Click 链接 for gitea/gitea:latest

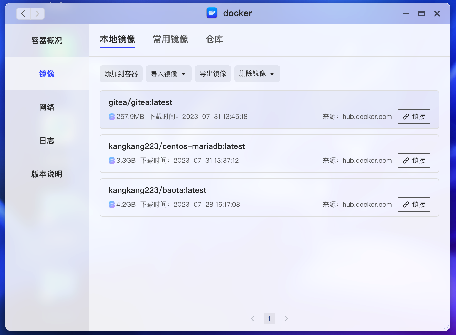pos(414,117)
